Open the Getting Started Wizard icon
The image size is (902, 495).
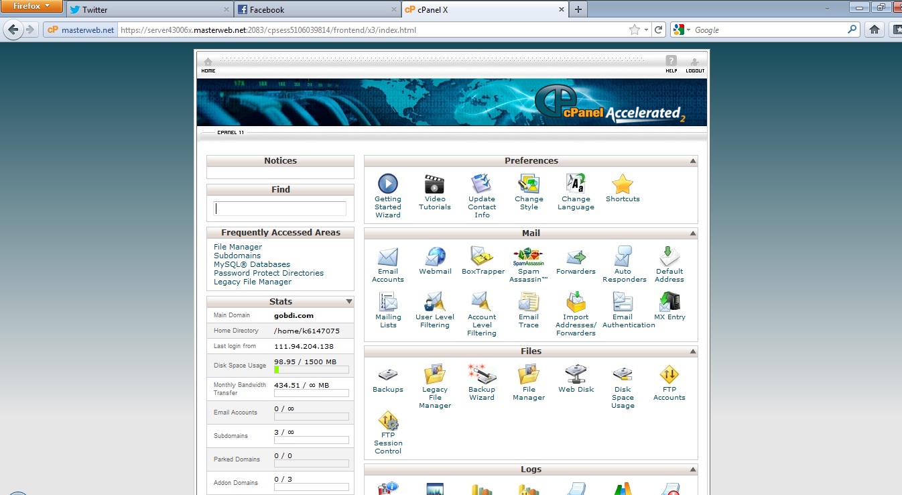tap(387, 184)
